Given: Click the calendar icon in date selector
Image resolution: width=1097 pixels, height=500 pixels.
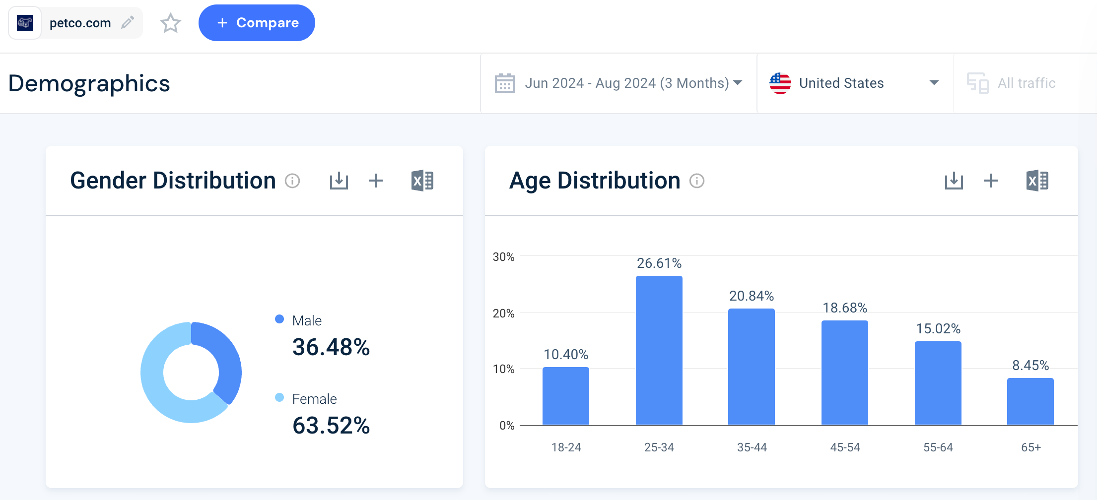Looking at the screenshot, I should click(x=504, y=83).
